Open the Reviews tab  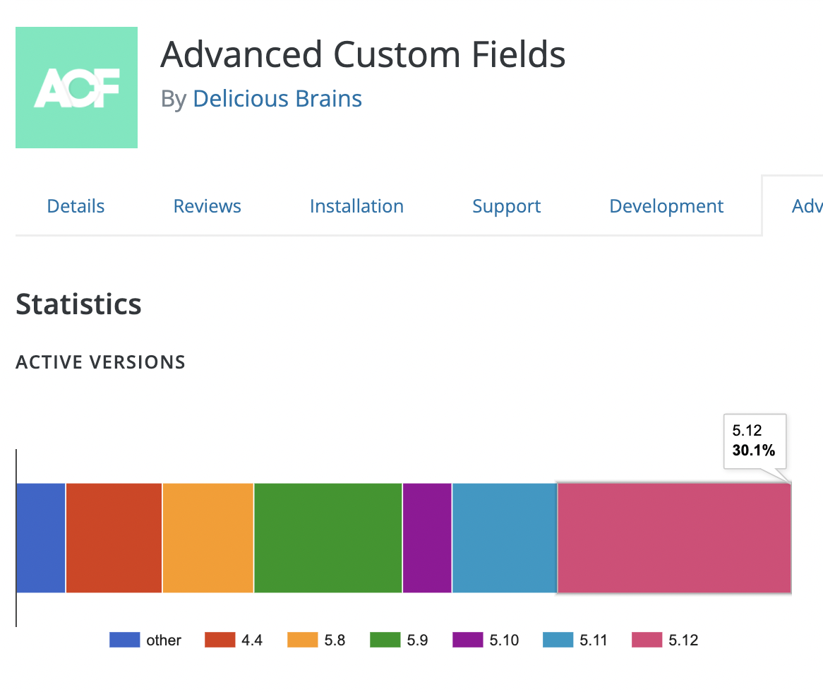coord(207,206)
